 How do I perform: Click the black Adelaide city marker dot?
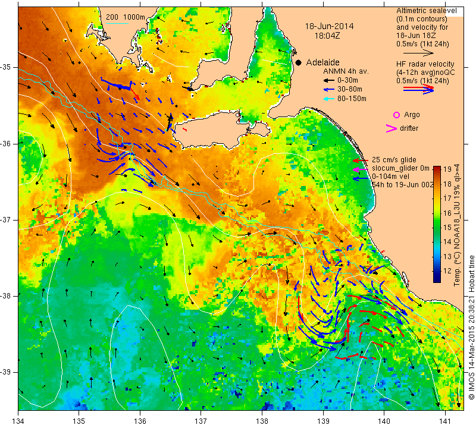pyautogui.click(x=299, y=62)
